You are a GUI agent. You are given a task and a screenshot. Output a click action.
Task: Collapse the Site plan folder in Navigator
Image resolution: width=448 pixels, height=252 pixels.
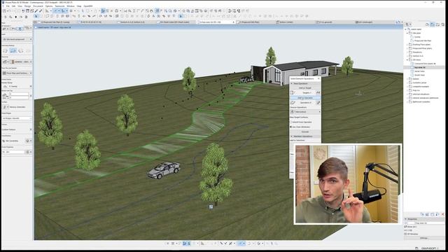[407, 33]
